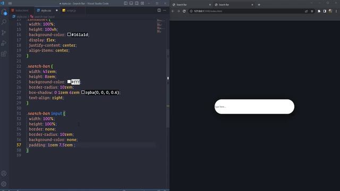
Task: Open the browser profile avatar
Action: tap(330, 11)
